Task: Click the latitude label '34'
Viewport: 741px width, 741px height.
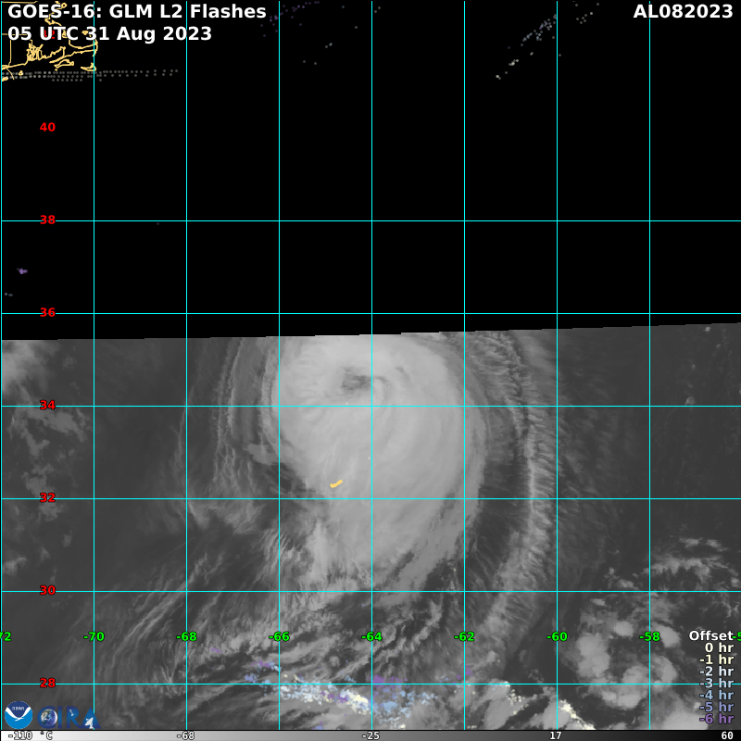Action: click(47, 405)
